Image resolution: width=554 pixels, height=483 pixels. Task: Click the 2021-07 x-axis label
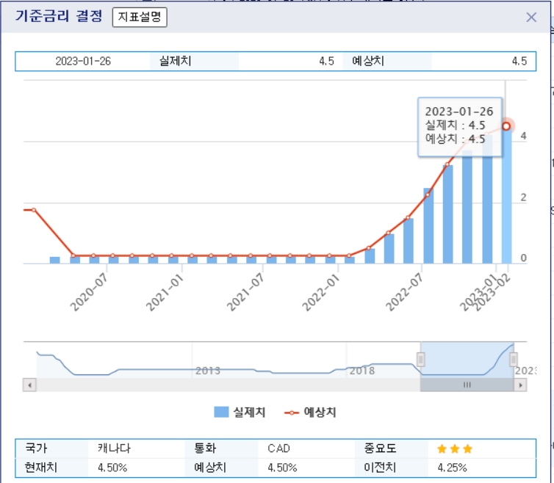tap(245, 292)
